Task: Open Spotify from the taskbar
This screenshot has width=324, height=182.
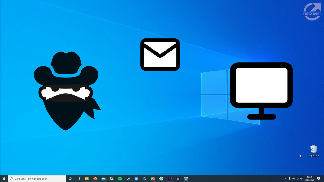Action: [120, 179]
